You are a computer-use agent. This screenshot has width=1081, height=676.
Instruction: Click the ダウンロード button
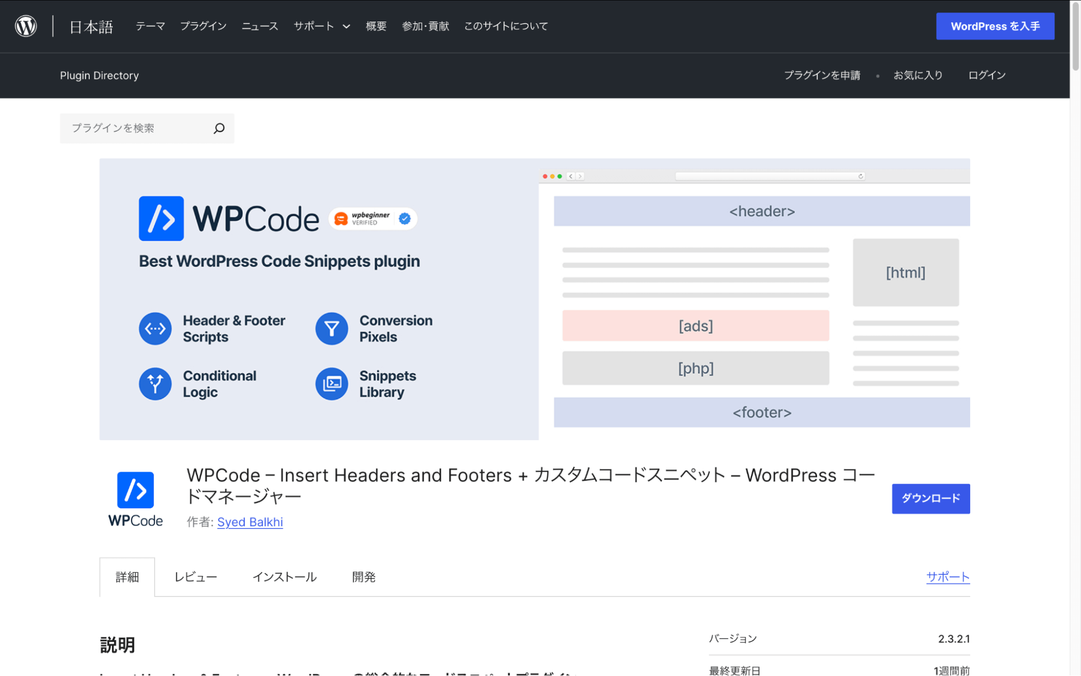(x=930, y=499)
